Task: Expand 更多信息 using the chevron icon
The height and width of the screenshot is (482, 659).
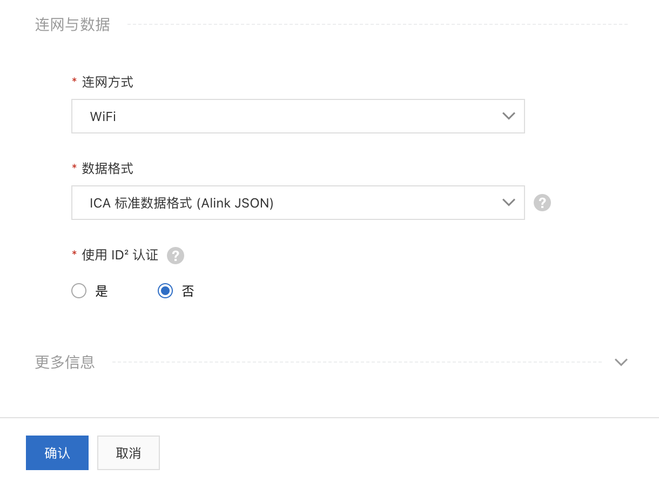Action: tap(621, 362)
